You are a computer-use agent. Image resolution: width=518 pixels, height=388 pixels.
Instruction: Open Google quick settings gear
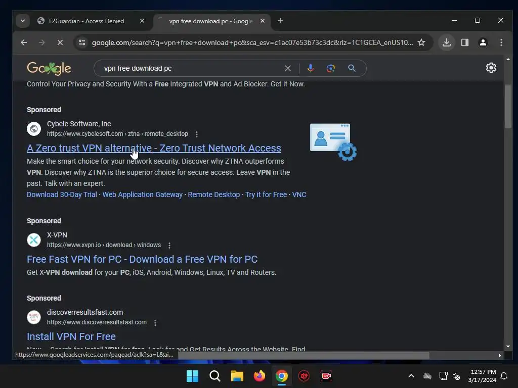[491, 68]
